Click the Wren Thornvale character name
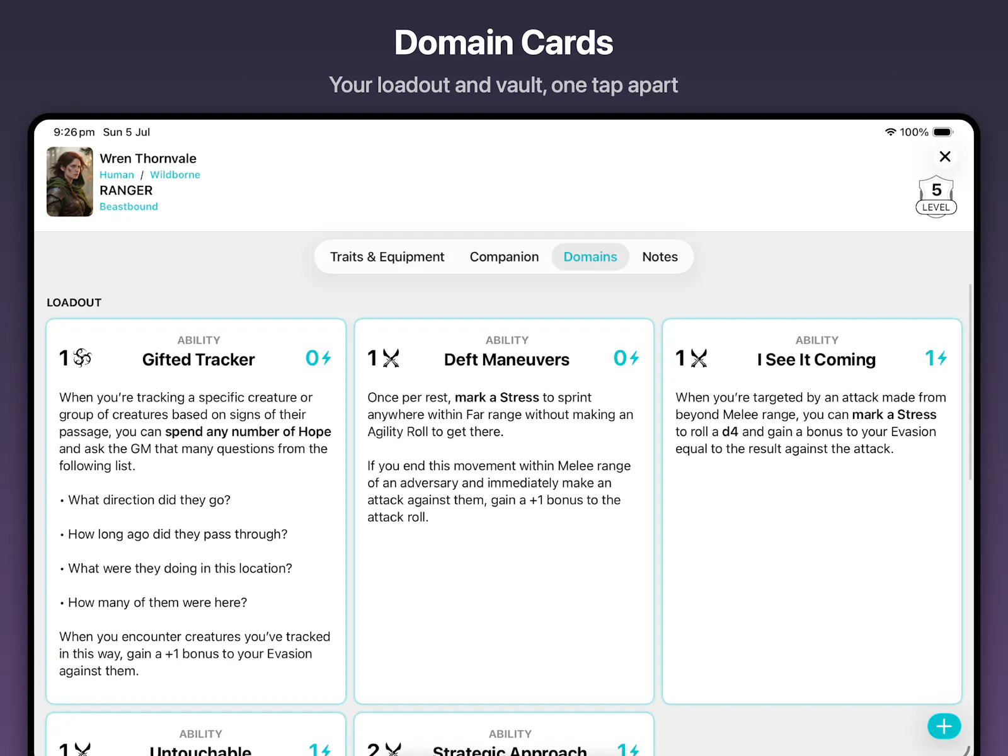The width and height of the screenshot is (1008, 756). click(148, 159)
